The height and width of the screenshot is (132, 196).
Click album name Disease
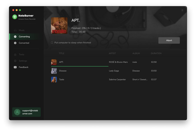pos(136,71)
